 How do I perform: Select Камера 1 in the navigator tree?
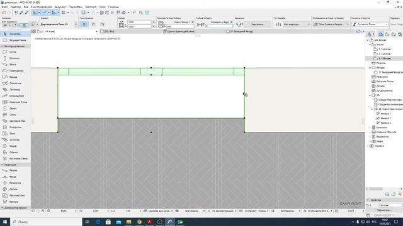pos(385,114)
